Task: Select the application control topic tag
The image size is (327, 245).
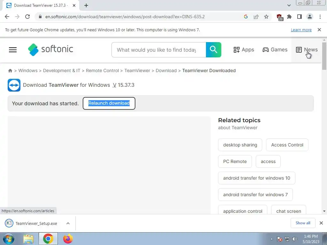Action: tap(243, 210)
